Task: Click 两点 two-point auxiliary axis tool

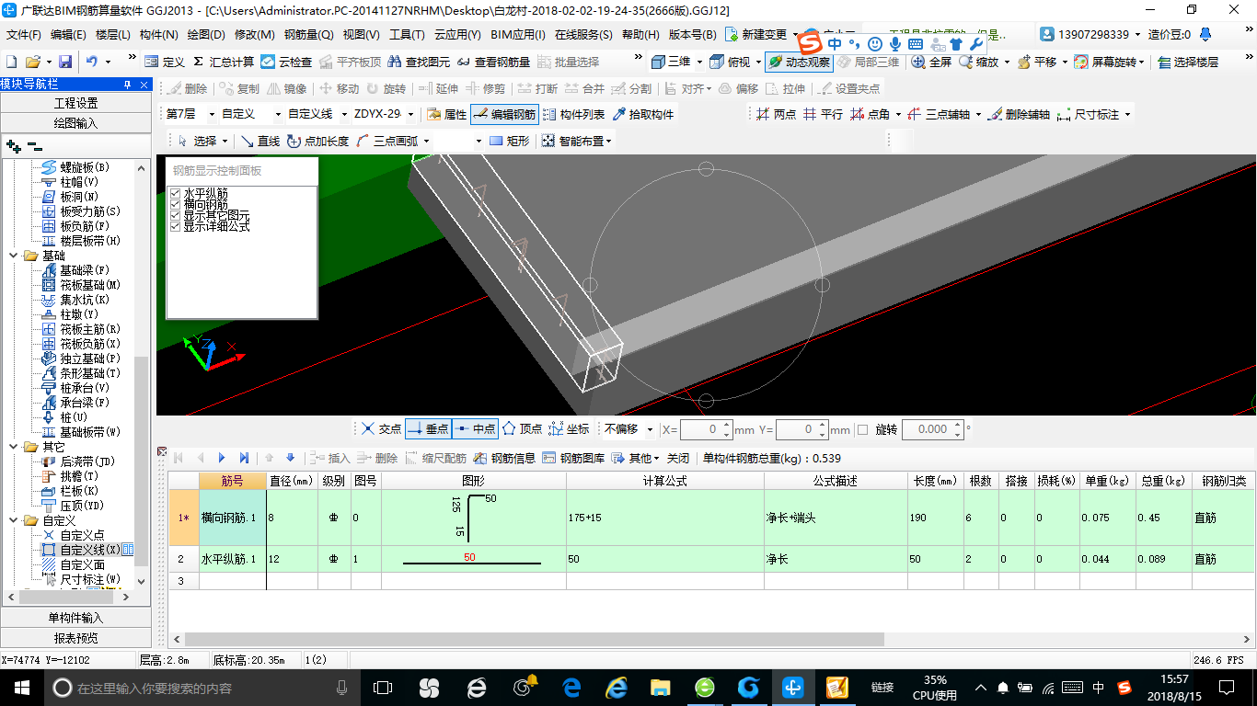Action: pyautogui.click(x=776, y=114)
